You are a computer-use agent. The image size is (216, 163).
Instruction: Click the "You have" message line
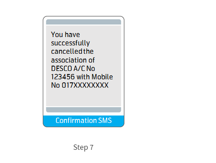(x=66, y=35)
